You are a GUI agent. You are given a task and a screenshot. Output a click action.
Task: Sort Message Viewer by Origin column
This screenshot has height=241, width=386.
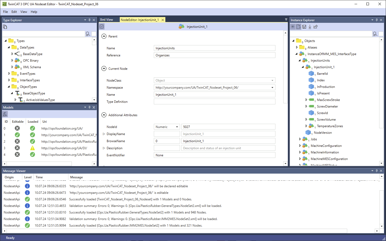(9, 177)
